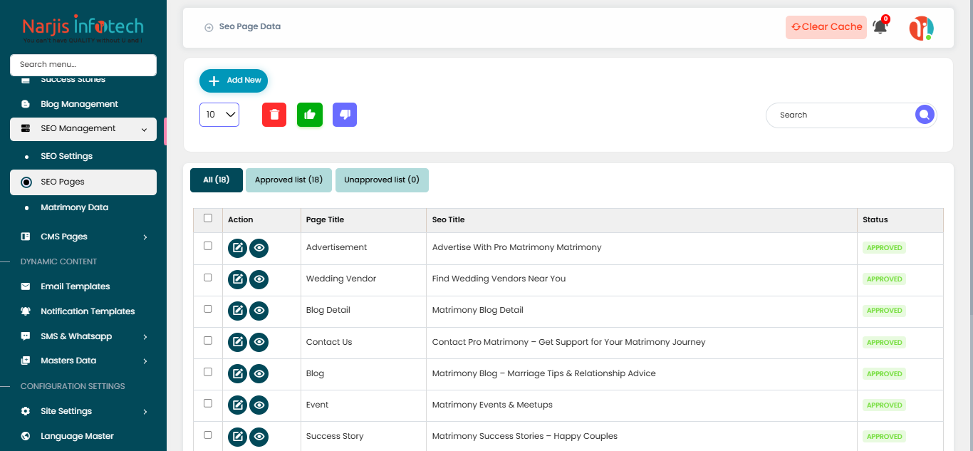Image resolution: width=973 pixels, height=451 pixels.
Task: Select the checkbox for Blog row
Action: 208,372
